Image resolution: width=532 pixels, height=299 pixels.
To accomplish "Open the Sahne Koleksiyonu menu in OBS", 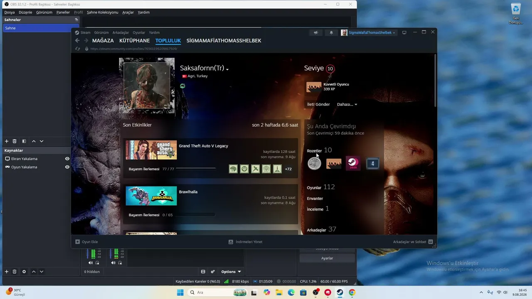I will [102, 12].
